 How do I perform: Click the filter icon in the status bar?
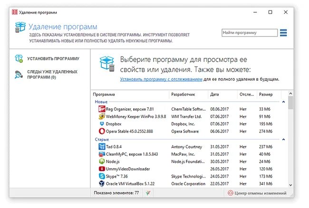tap(148, 193)
